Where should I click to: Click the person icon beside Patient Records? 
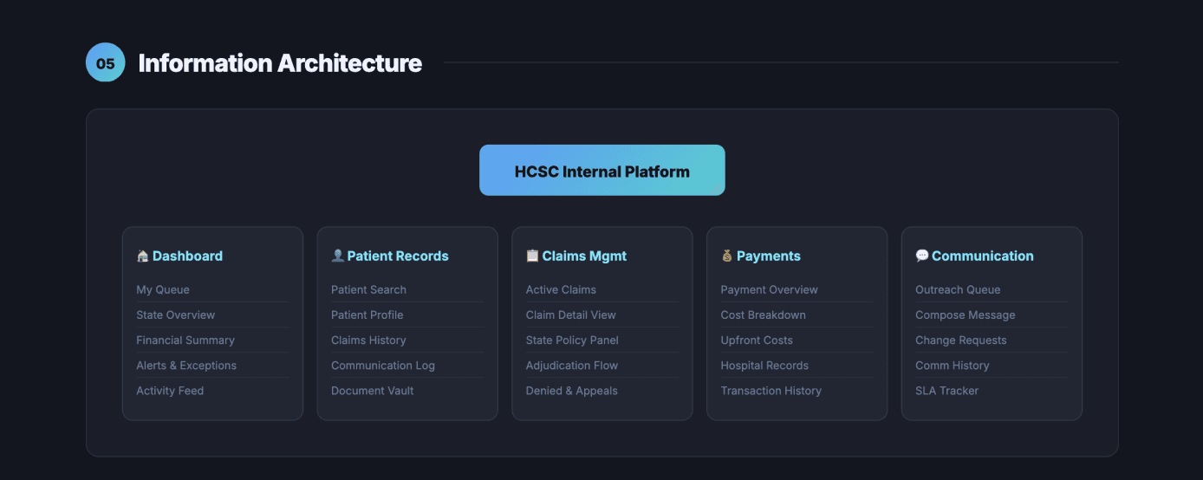coord(337,256)
